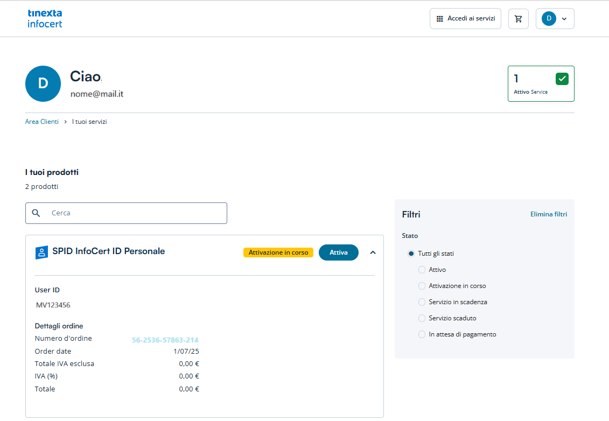
Task: Click the large D profile avatar
Action: (x=43, y=83)
